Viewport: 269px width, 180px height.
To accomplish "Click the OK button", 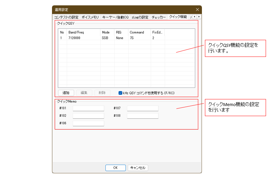I will pyautogui.click(x=115, y=168).
